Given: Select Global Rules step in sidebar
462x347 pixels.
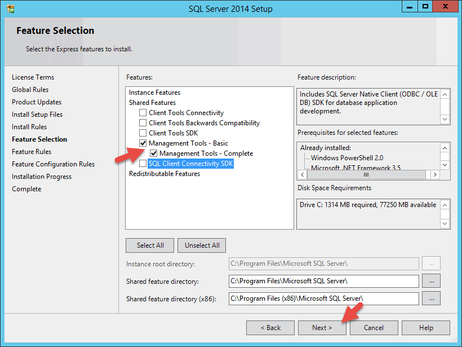Looking at the screenshot, I should pos(30,89).
